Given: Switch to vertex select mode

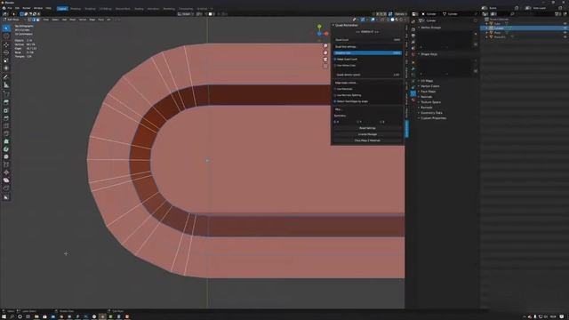Looking at the screenshot, I should 29,20.
